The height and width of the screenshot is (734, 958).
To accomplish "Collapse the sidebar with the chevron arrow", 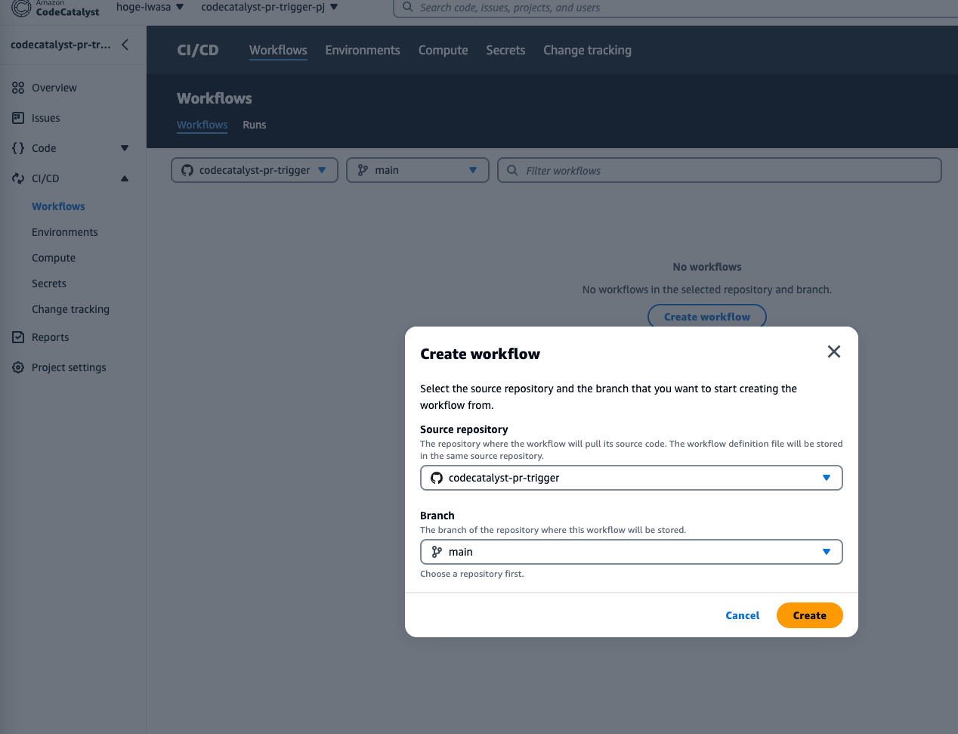I will (x=125, y=45).
